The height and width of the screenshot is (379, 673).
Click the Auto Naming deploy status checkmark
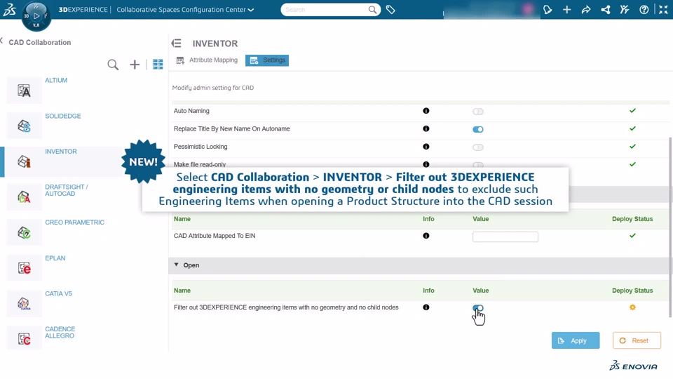632,111
